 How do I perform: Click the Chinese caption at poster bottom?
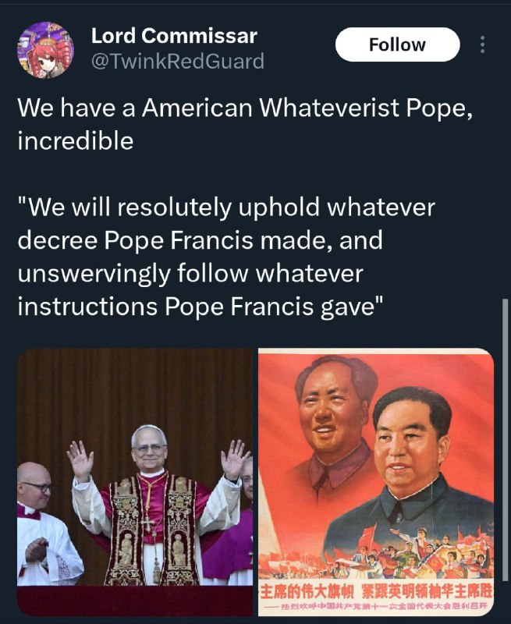click(376, 591)
